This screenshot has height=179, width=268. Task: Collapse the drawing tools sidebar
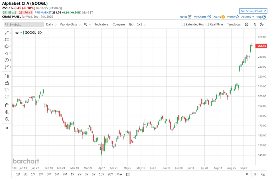7,128
